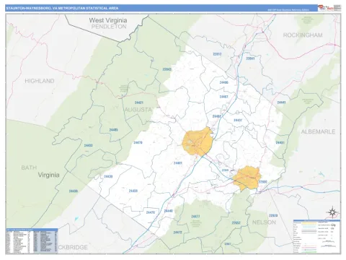Click ZIP code label 24401

click(x=178, y=163)
